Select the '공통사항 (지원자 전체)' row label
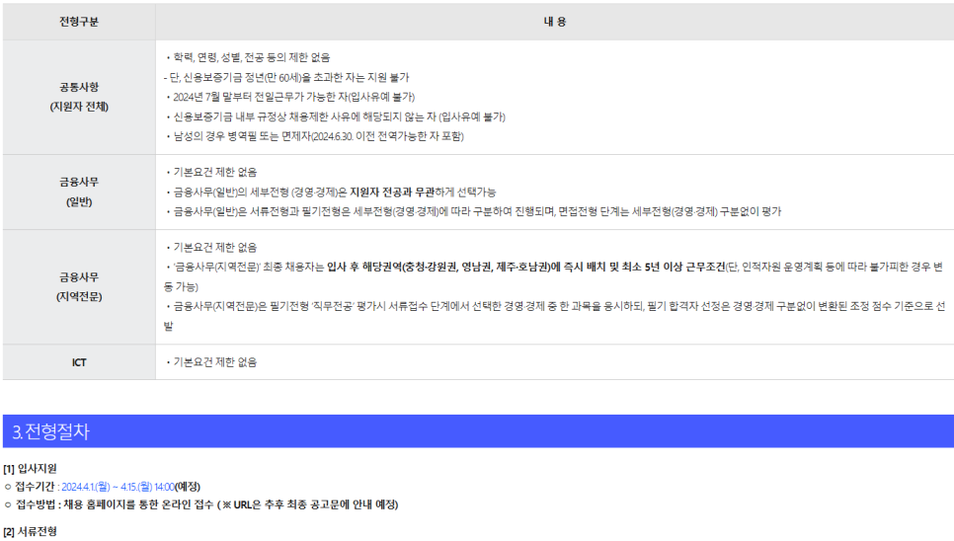Screen dimensions: 954x541 pyautogui.click(x=79, y=97)
